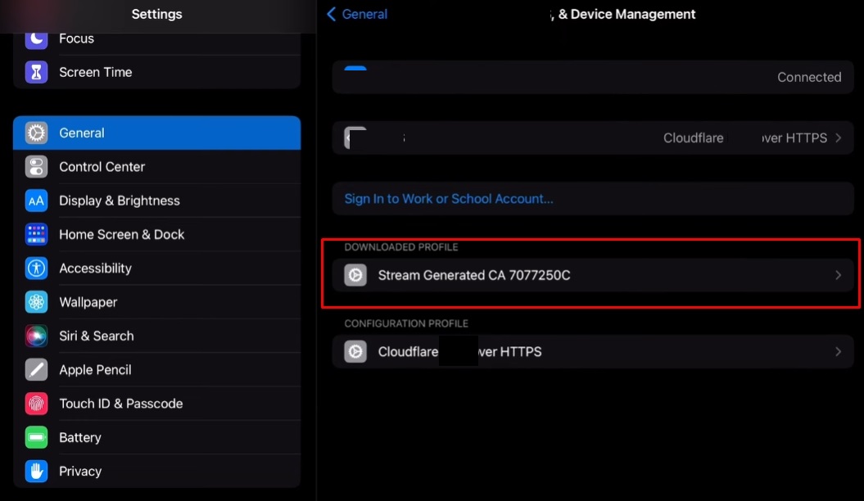Click the Screen Time hourglass icon
The image size is (864, 501).
36,72
